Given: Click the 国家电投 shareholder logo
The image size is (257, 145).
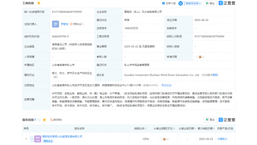Looking at the screenshot, I should click(38, 139).
